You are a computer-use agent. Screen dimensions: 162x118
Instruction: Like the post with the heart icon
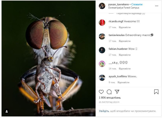(x=101, y=92)
